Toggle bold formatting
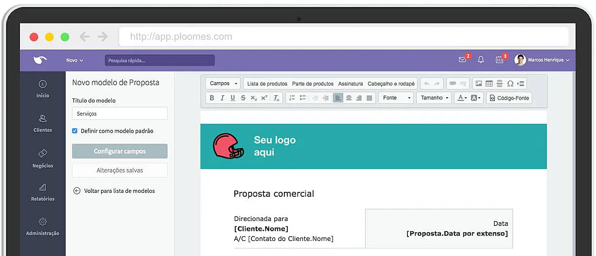Screen dimensions: 596x256 coord(212,98)
